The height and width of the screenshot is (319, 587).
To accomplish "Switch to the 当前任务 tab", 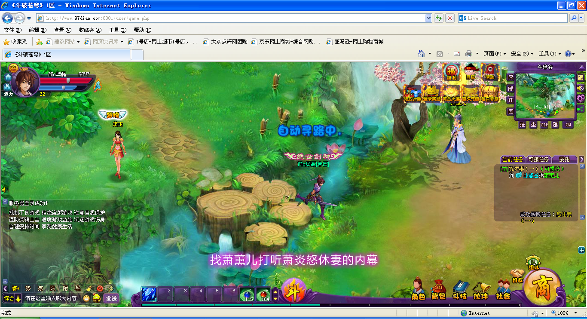I will [513, 159].
